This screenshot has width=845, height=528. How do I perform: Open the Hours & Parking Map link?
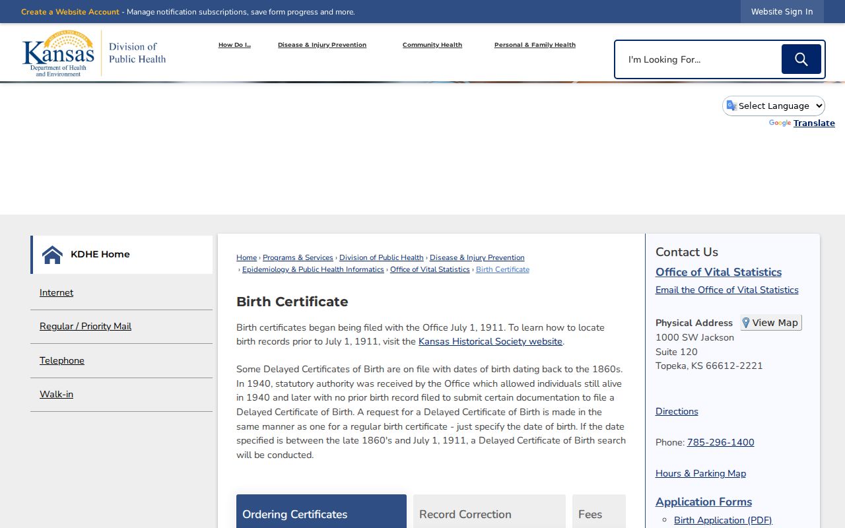coord(700,474)
